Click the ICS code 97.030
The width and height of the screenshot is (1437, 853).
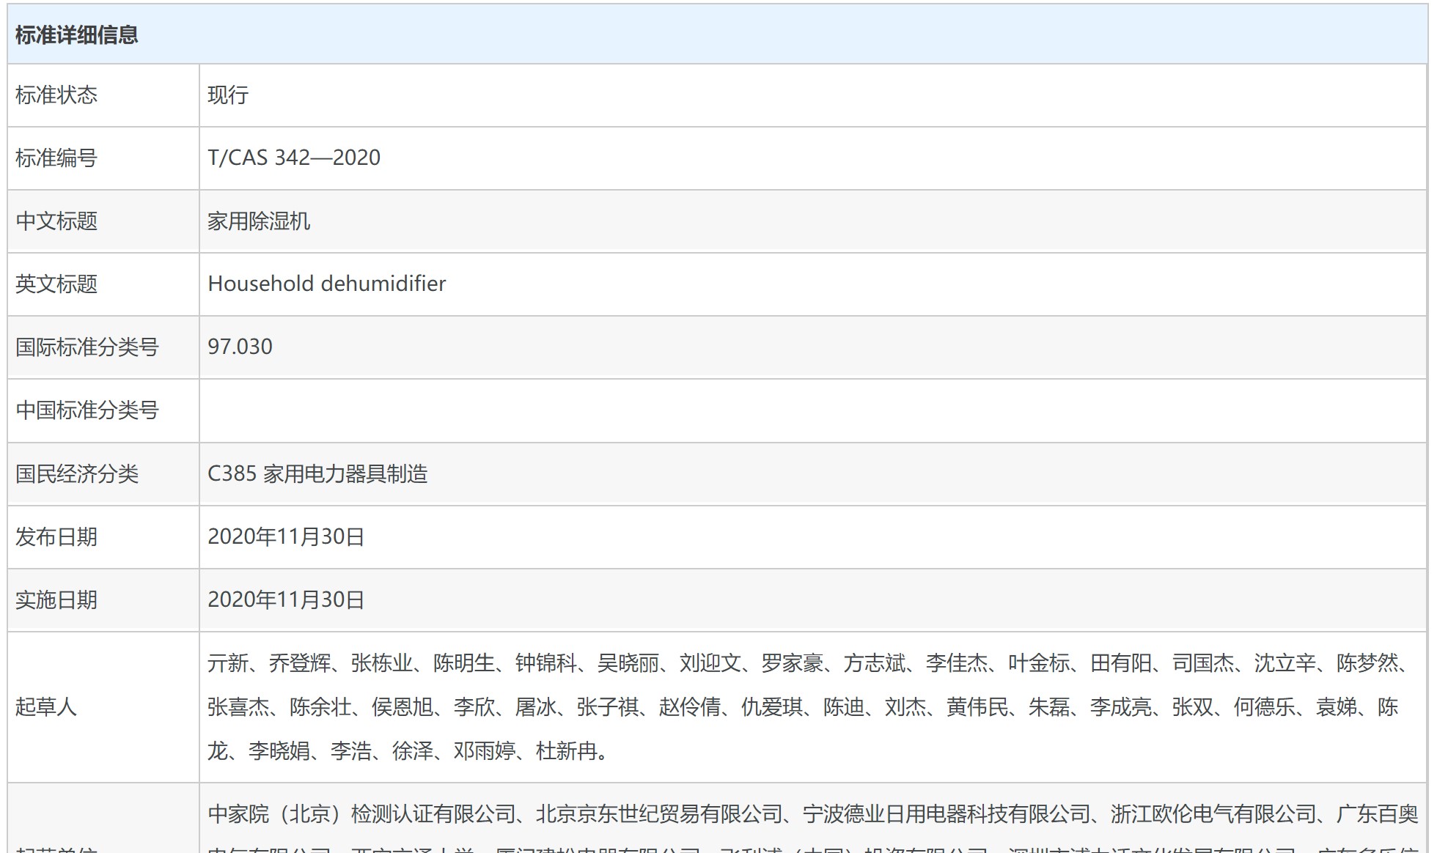point(240,347)
